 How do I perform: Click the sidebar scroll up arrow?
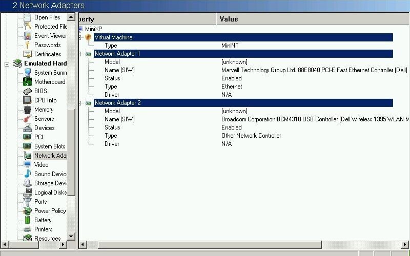[71, 17]
